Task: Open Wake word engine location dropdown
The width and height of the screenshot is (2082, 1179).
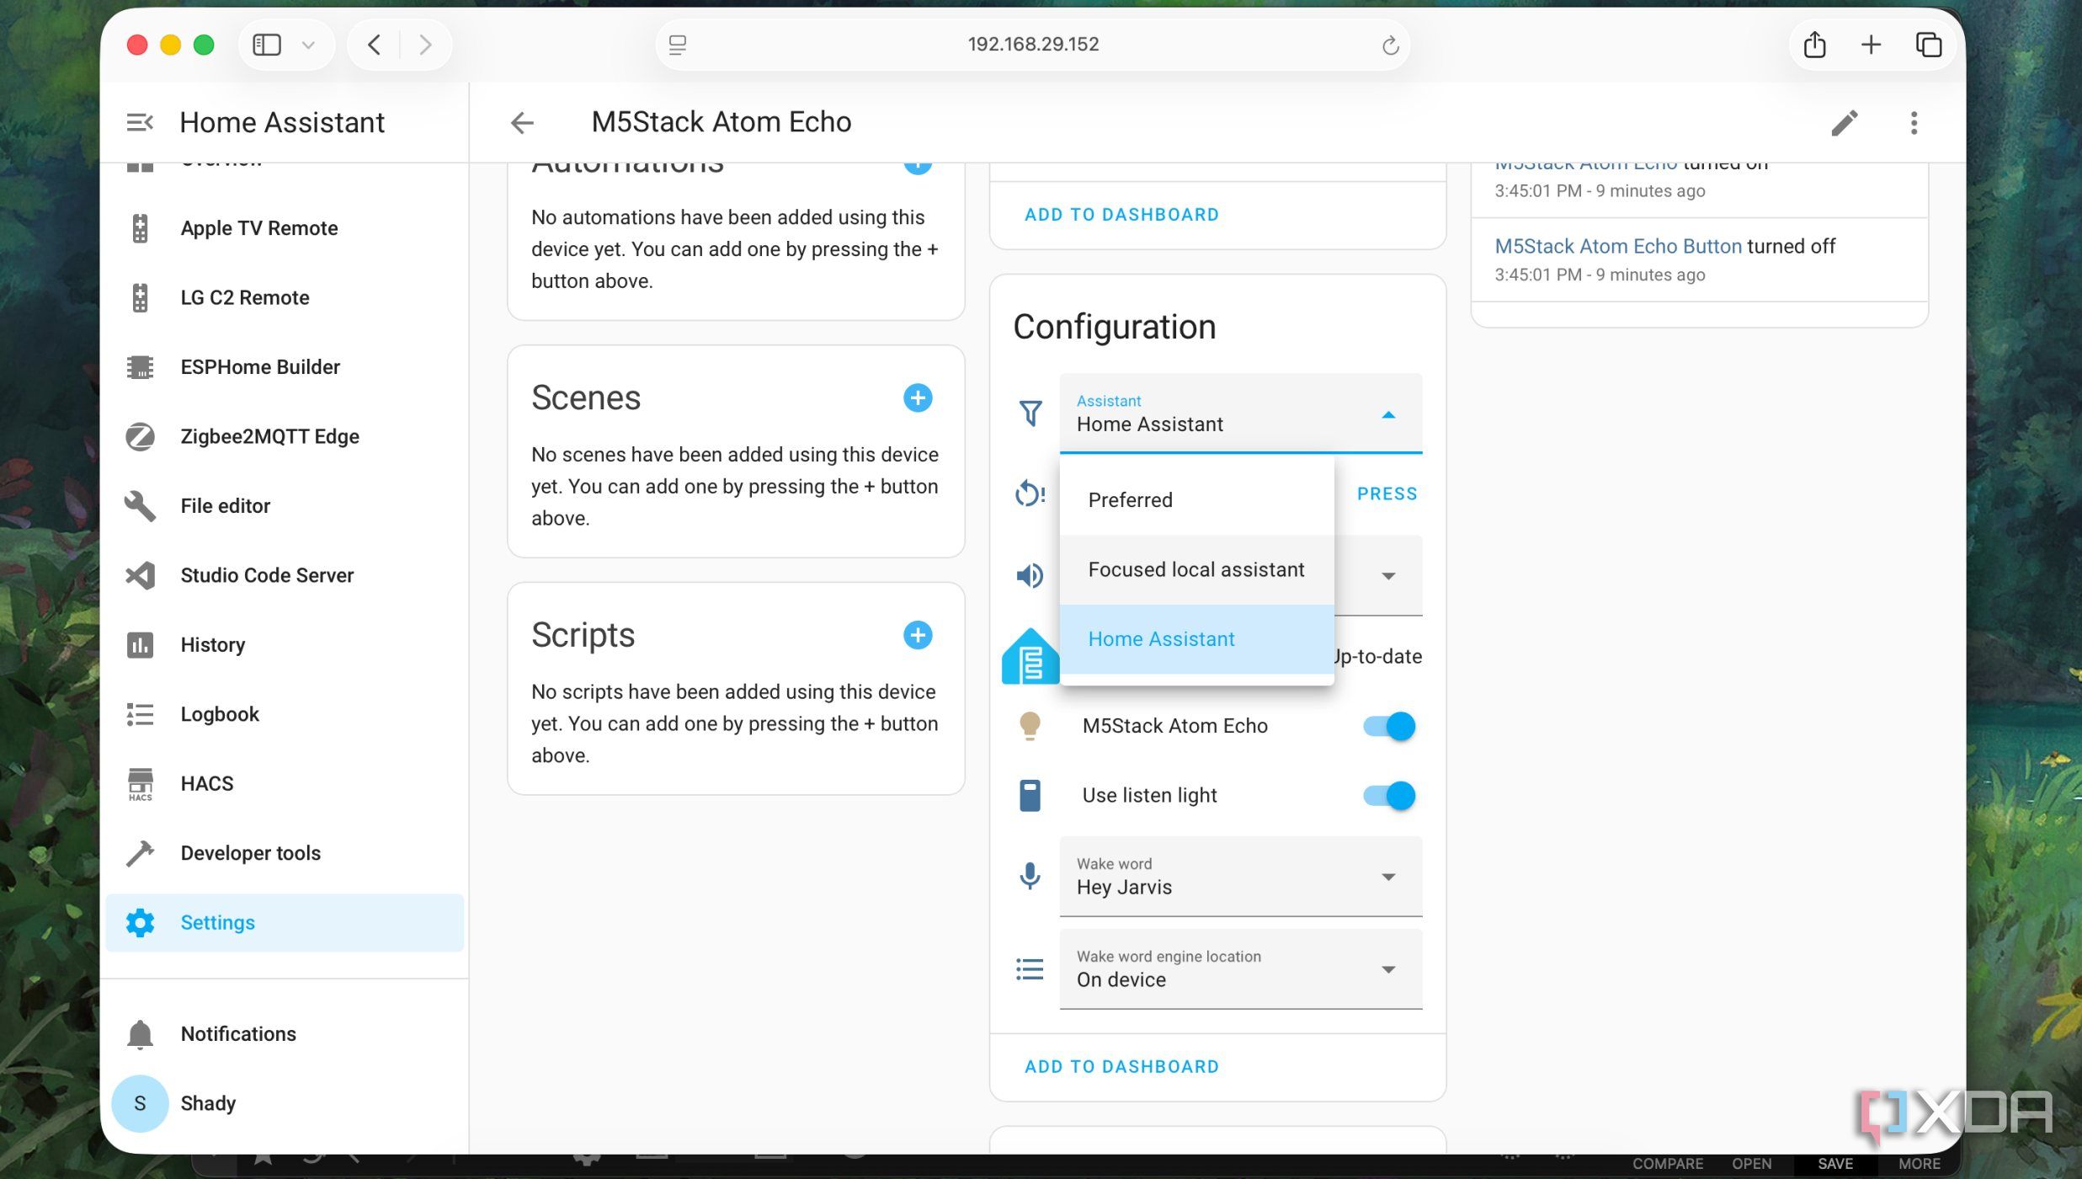Action: pyautogui.click(x=1241, y=969)
